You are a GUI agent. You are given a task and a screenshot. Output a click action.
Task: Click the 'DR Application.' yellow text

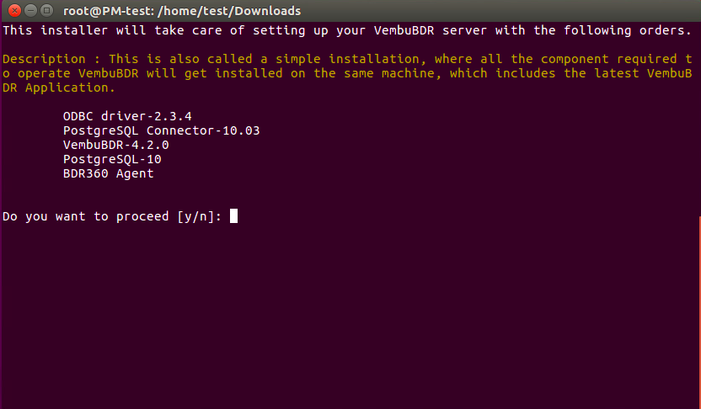click(x=59, y=88)
